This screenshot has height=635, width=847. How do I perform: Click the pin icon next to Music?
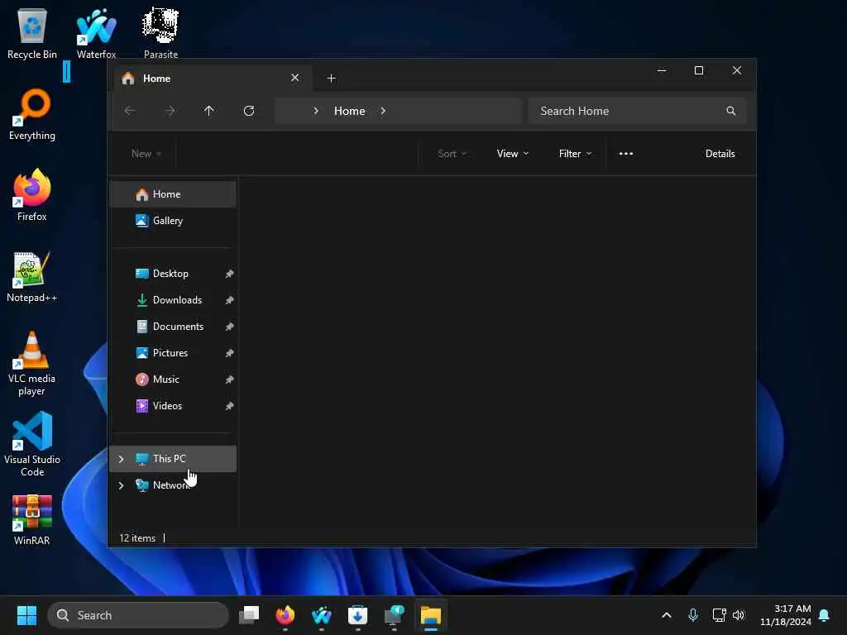(229, 380)
